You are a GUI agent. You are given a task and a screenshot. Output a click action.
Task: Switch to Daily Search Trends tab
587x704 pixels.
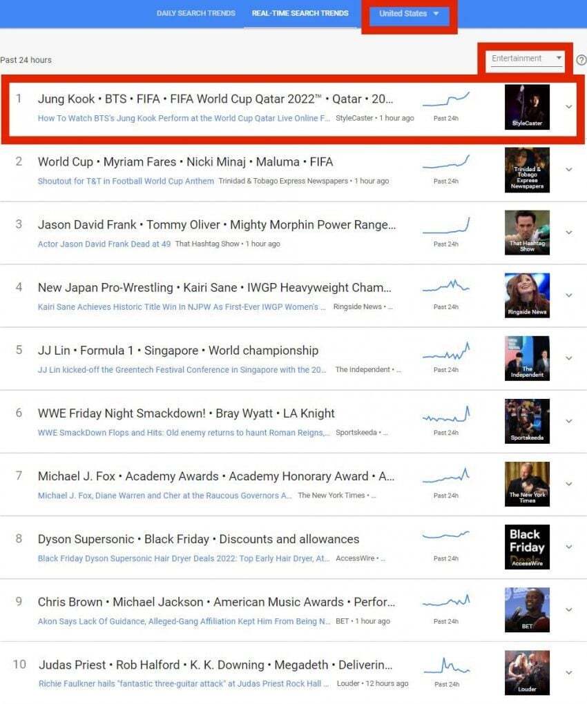(196, 14)
